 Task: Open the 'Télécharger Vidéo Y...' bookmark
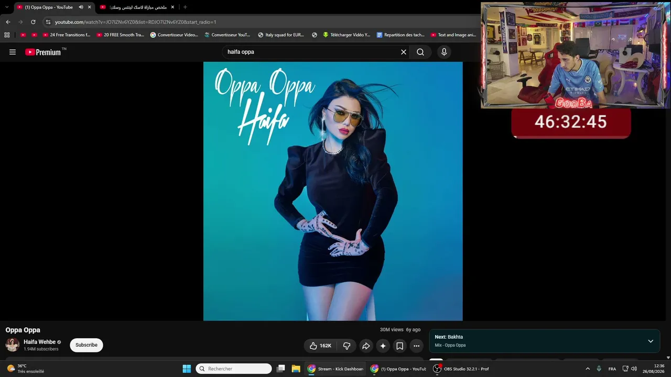coord(347,35)
